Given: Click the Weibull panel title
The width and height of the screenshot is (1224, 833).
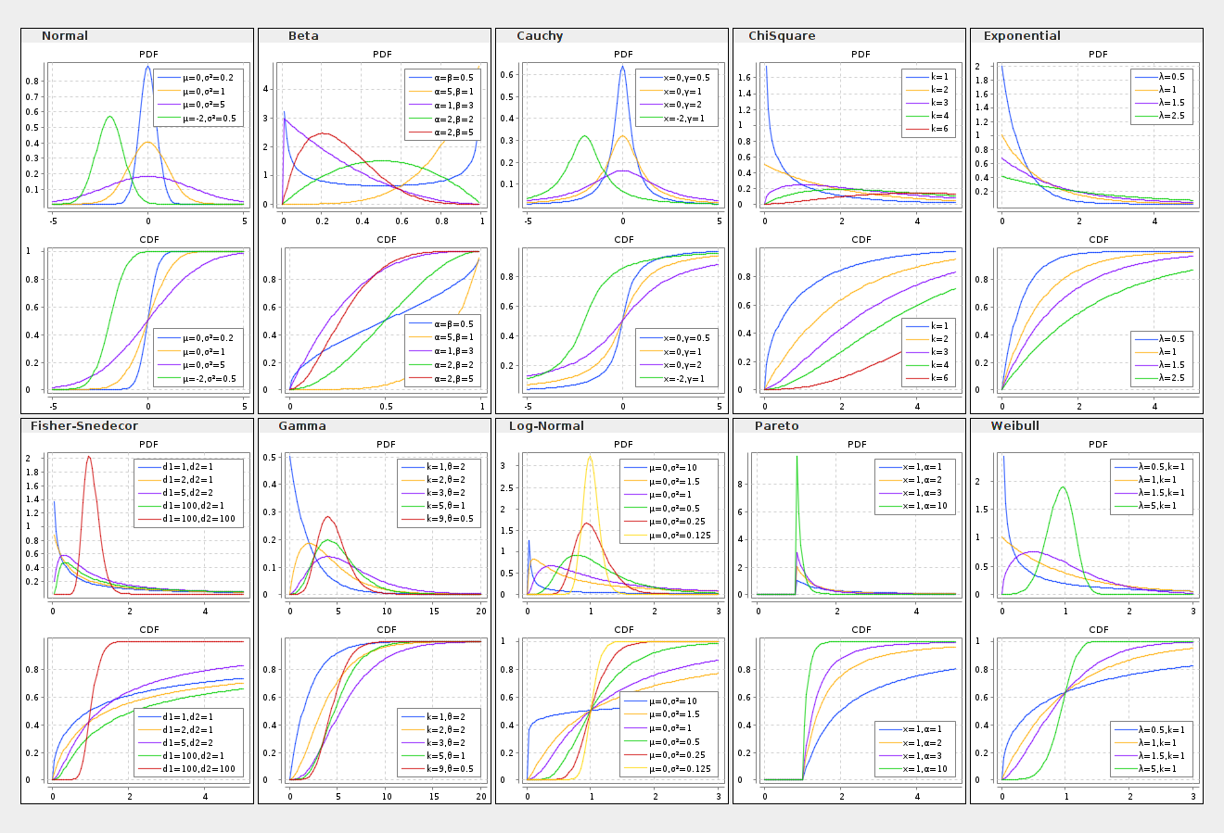Looking at the screenshot, I should 1014,426.
